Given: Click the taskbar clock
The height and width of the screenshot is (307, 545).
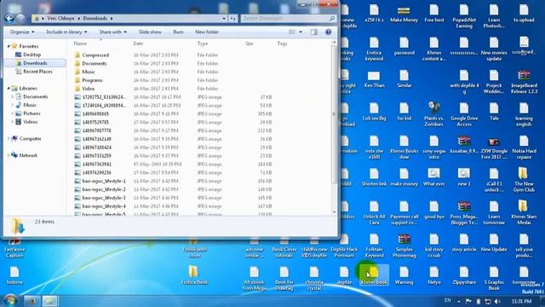Looking at the screenshot, I should coord(521,301).
